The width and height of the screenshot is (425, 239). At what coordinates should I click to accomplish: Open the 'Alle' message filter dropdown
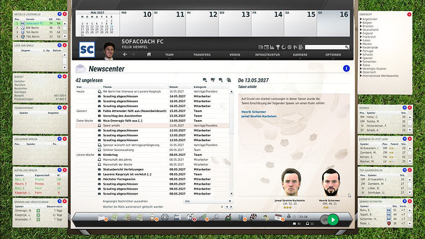coord(208,201)
